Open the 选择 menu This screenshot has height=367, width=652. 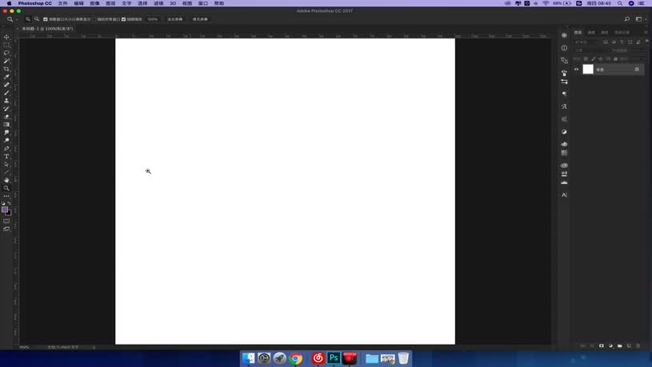point(142,3)
